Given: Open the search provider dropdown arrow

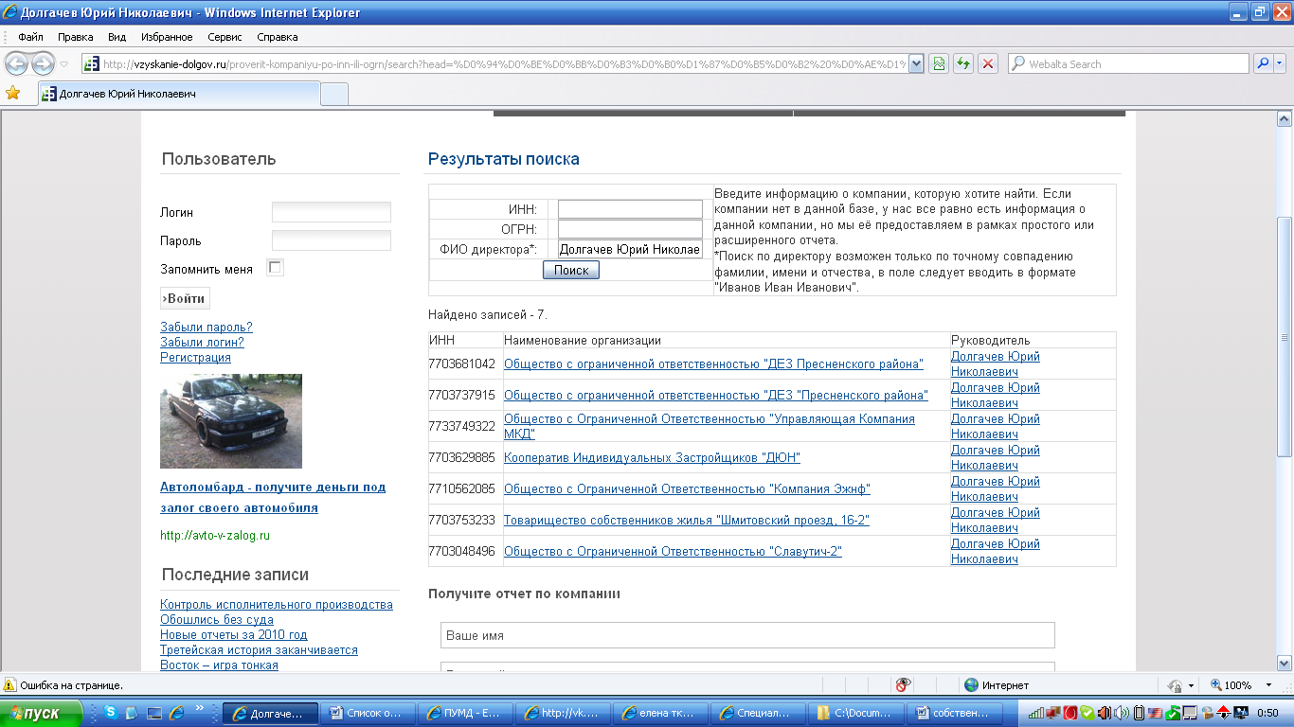Looking at the screenshot, I should coord(1280,64).
